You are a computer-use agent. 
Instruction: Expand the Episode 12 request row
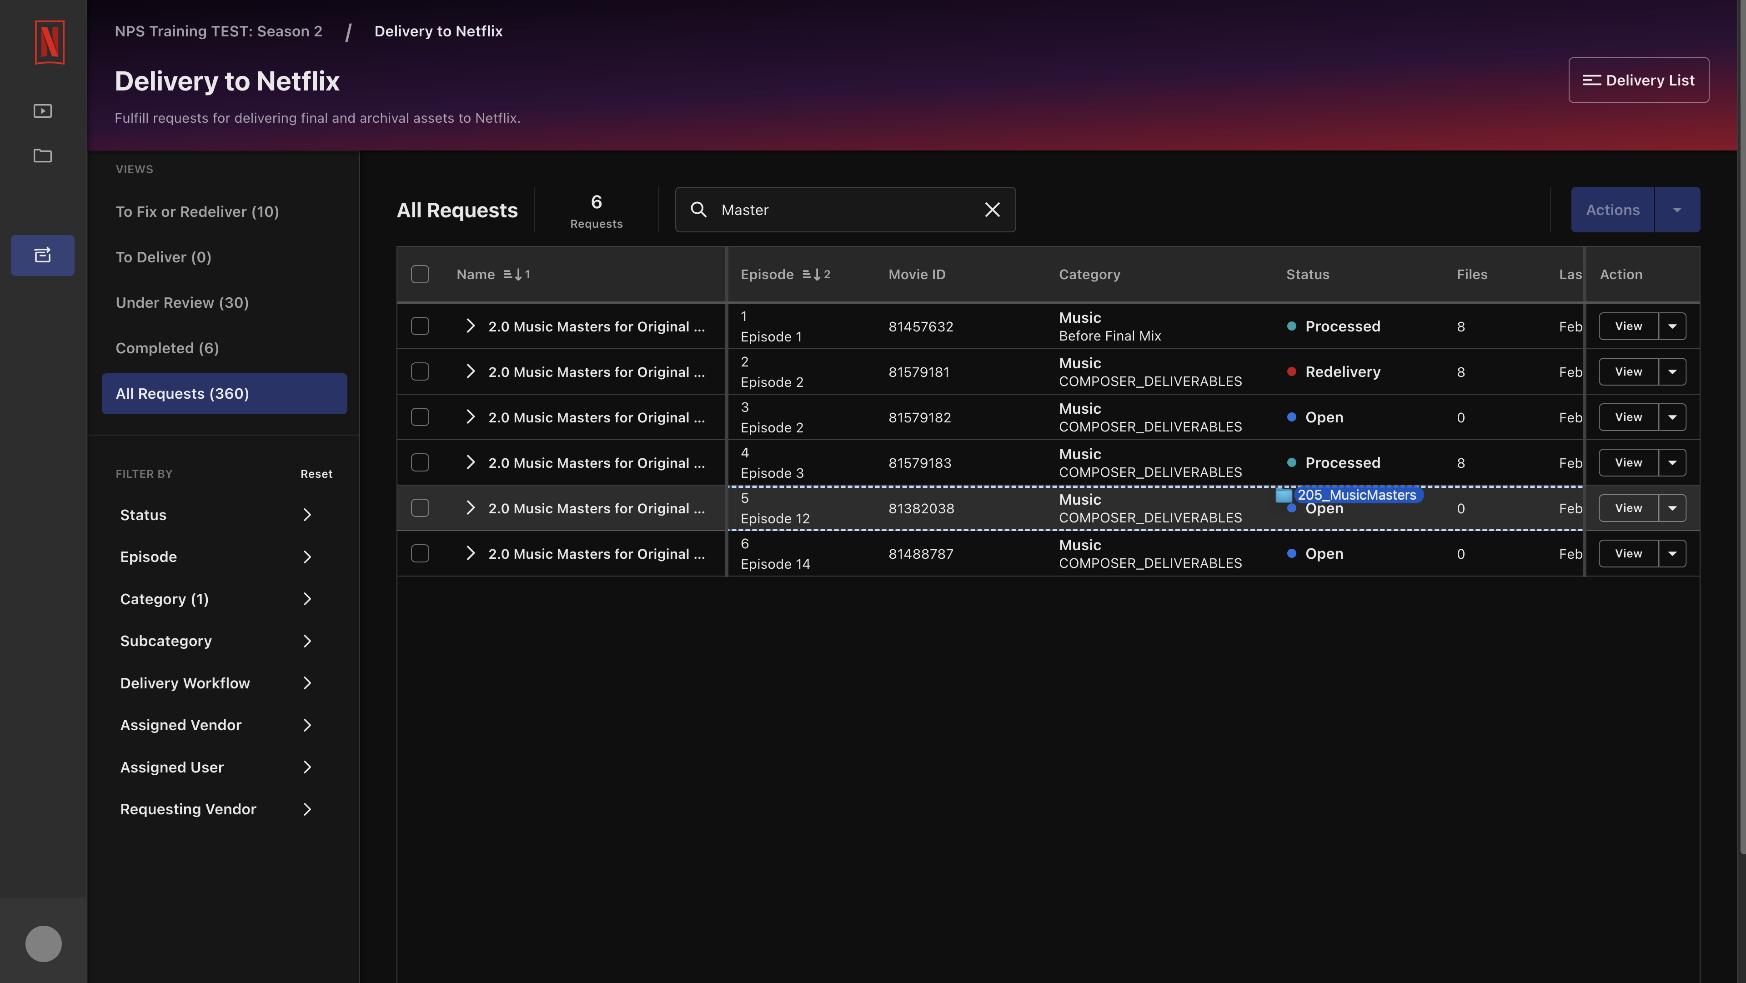471,507
